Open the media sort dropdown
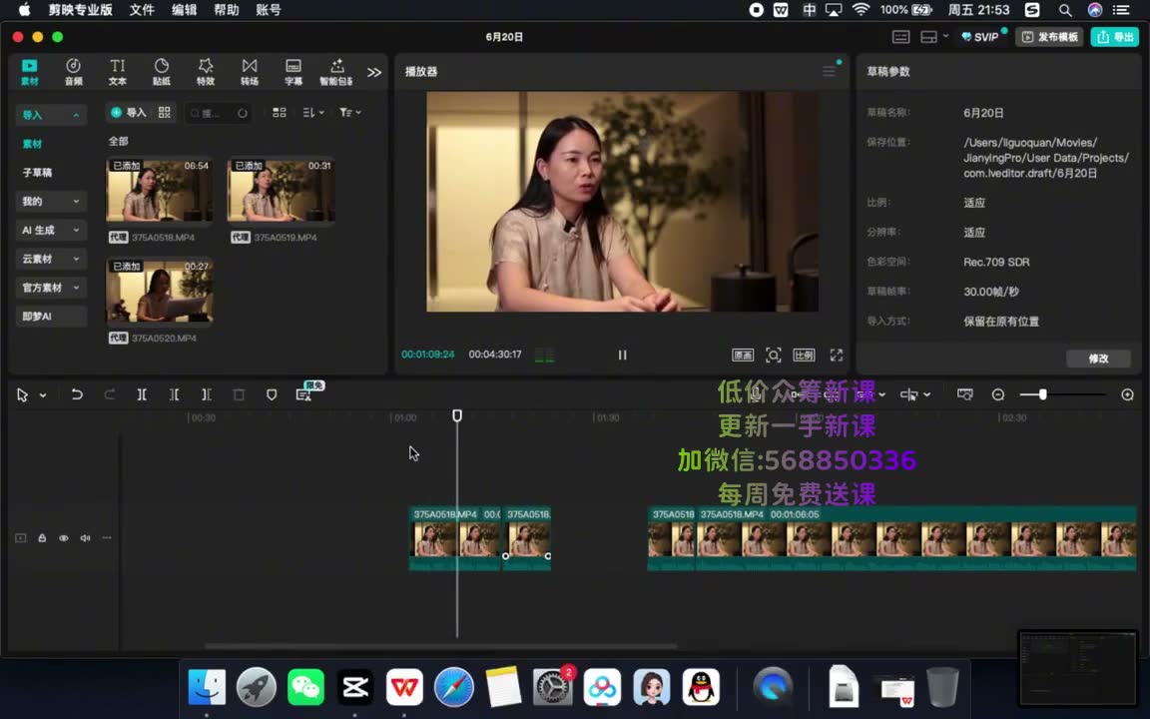The height and width of the screenshot is (719, 1150). pos(313,112)
